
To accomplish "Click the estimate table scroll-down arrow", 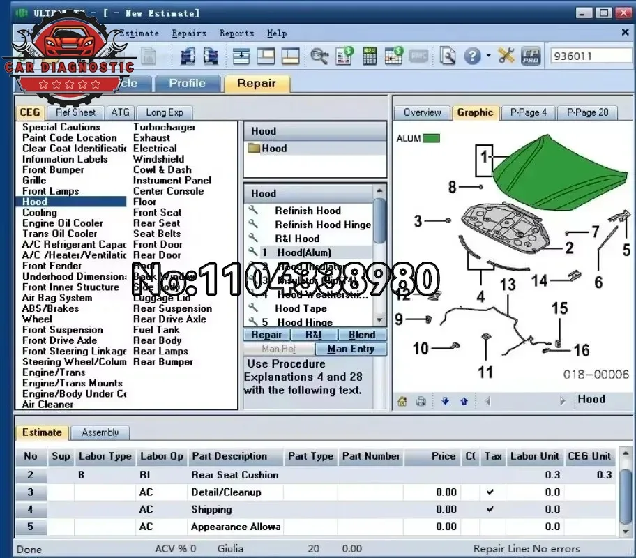I will (626, 531).
